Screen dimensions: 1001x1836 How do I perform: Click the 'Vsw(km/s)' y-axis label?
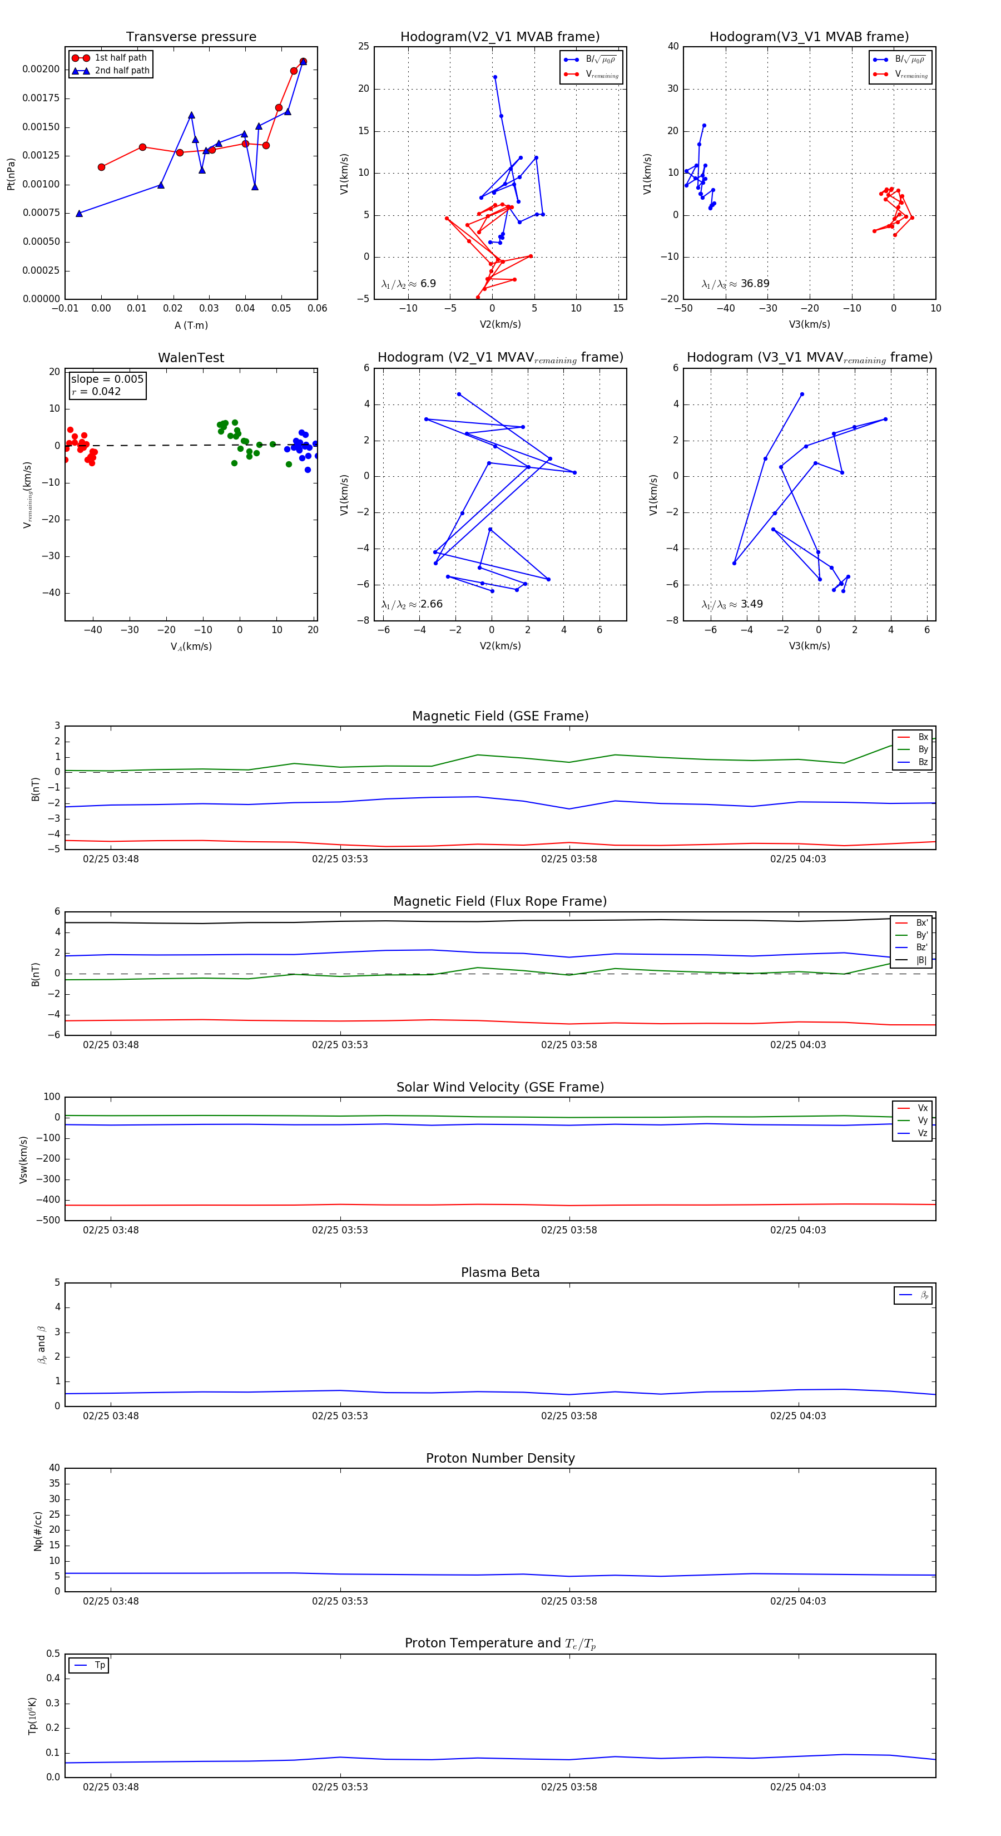pos(23,1159)
